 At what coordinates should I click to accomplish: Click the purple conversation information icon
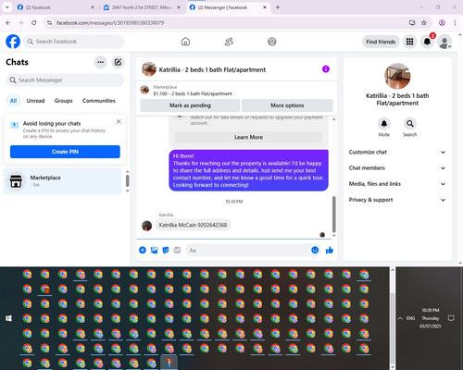click(326, 69)
